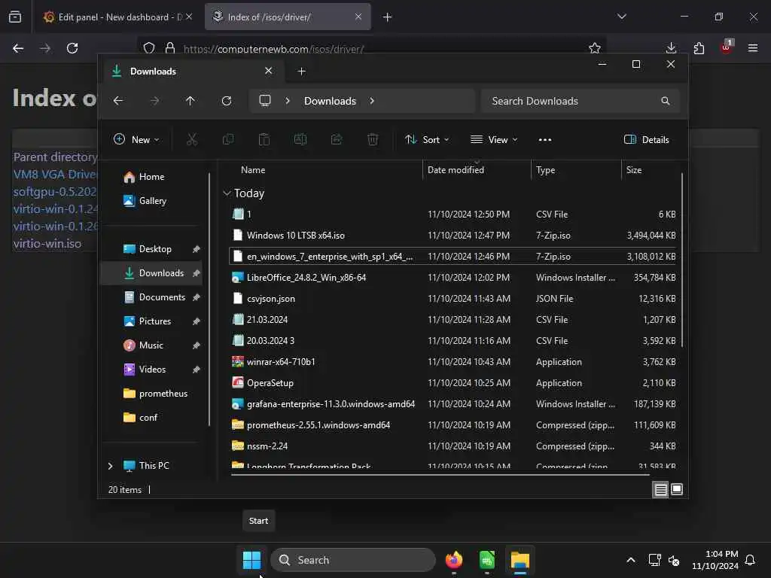Click the Delete trash icon in Explorer

point(373,139)
